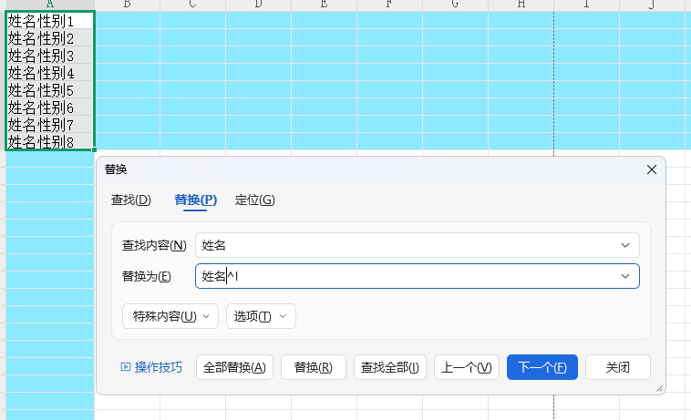691x420 pixels.
Task: Click the 查找内容 input field
Action: (417, 245)
